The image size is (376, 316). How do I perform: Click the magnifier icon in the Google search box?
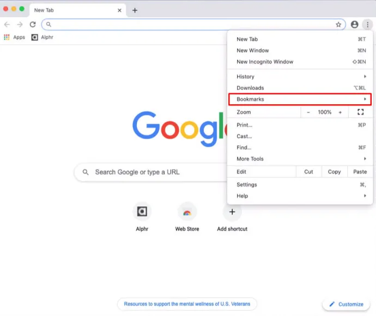[x=86, y=172]
